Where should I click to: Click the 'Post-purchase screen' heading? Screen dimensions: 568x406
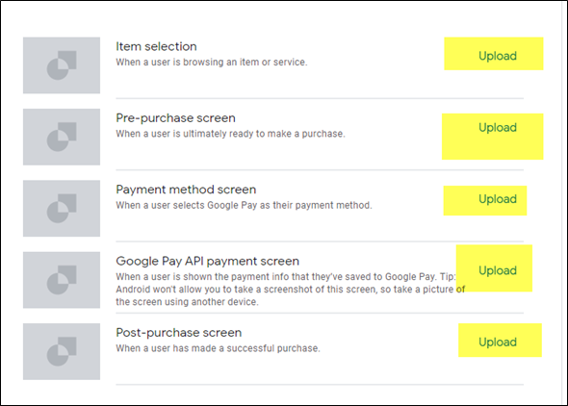click(179, 333)
